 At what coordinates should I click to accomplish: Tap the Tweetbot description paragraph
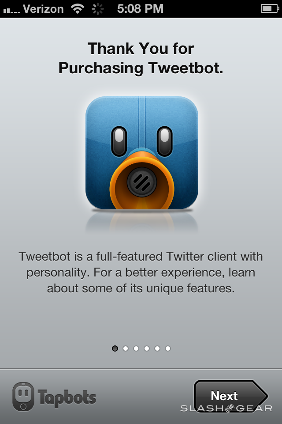(141, 273)
